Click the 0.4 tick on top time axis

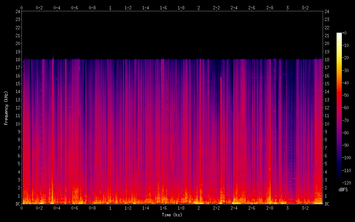(x=57, y=7)
